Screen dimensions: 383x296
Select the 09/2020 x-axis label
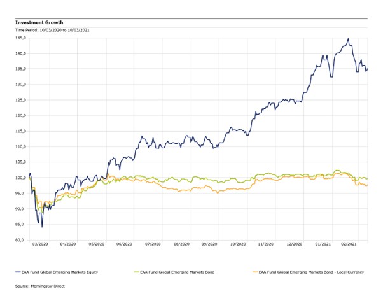[210, 244]
